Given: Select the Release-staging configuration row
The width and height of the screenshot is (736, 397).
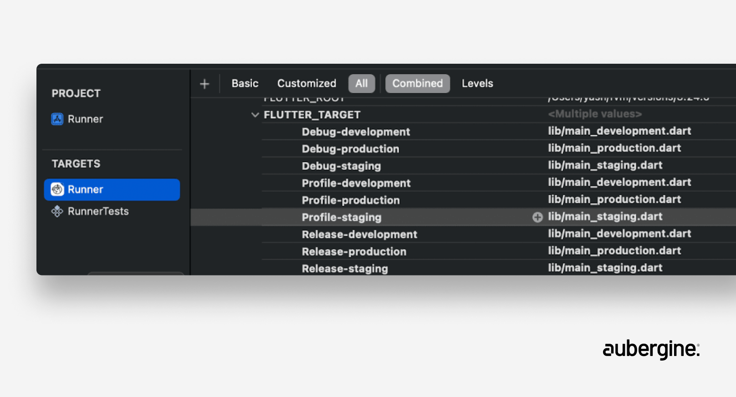Looking at the screenshot, I should coord(345,269).
